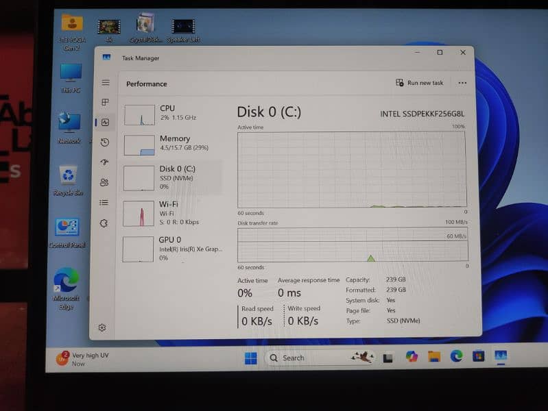Screen dimensions: 548x411
Task: Maximize the Task Manager window
Action: click(x=440, y=52)
